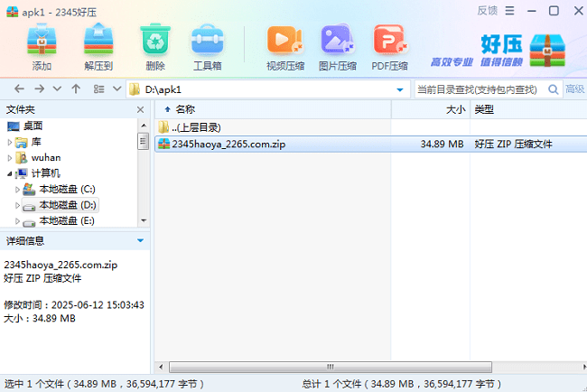
Task: Open 视频压缩 video compression tool
Action: click(284, 48)
